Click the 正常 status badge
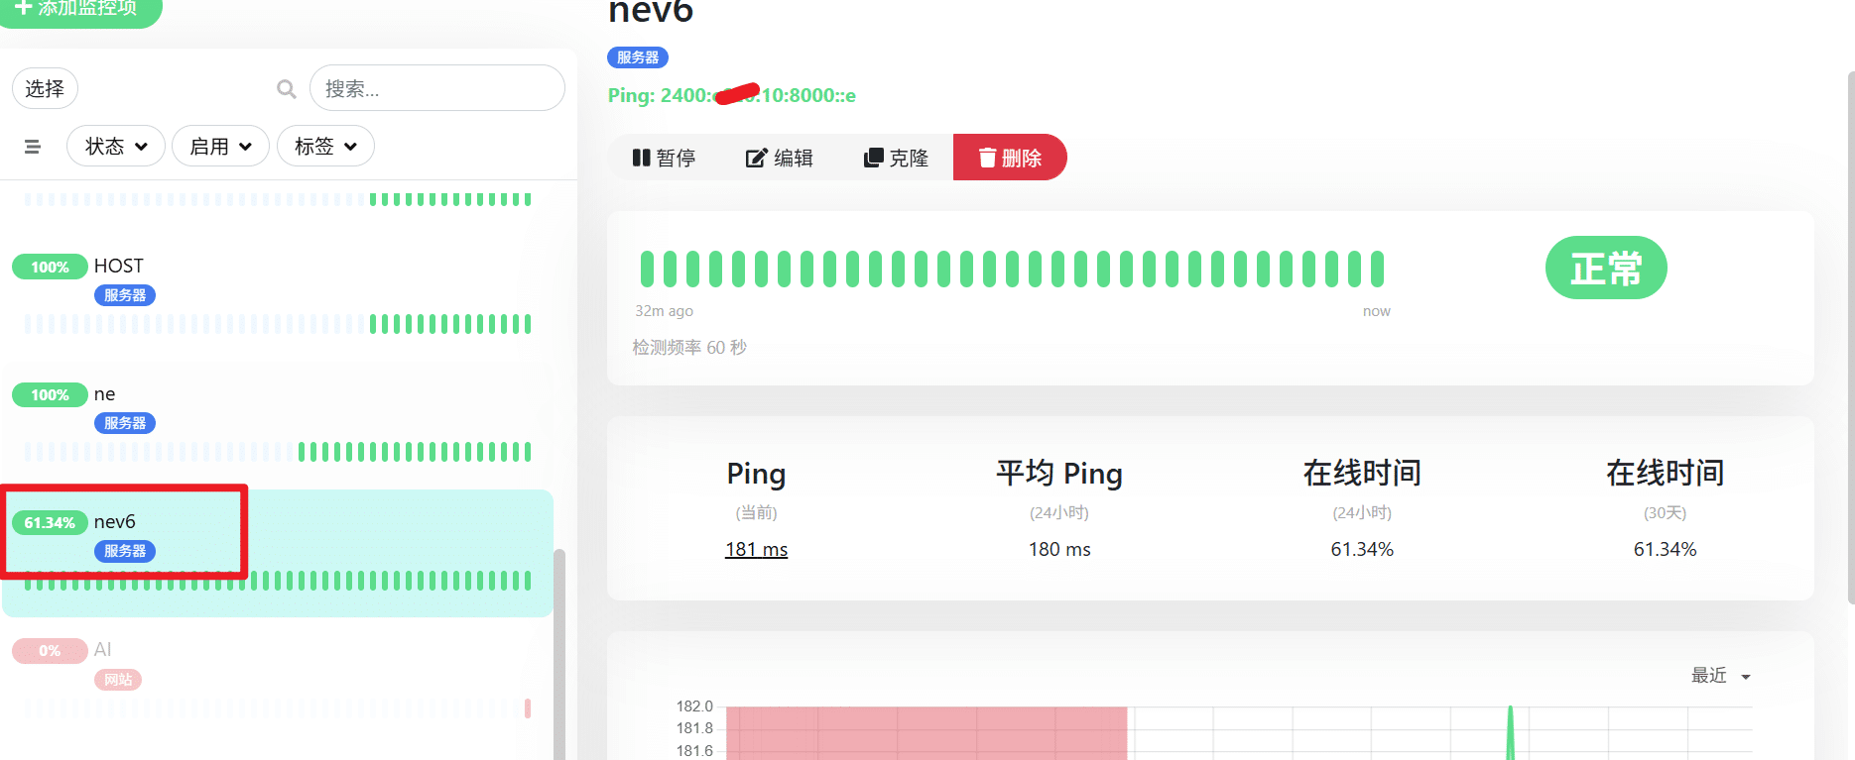This screenshot has width=1855, height=760. pos(1606,268)
